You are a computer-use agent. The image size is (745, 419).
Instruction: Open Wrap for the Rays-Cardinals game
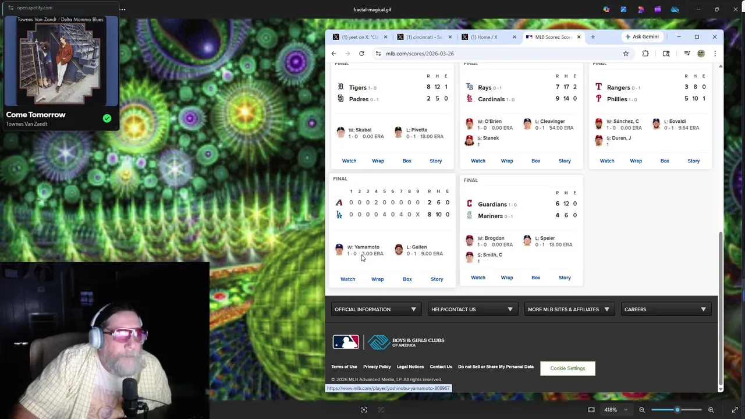click(x=507, y=161)
